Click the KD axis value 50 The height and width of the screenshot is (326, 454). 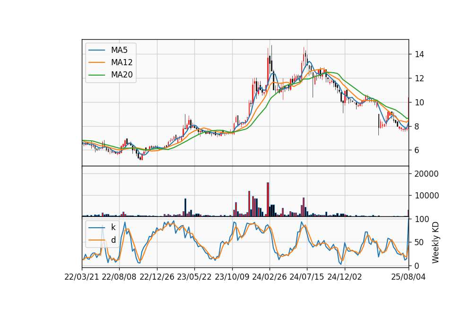[x=419, y=242]
